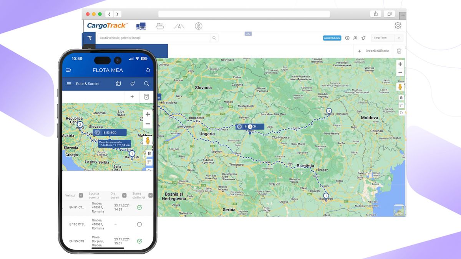Select Rute & Sarcini in the phone app
461x259 pixels.
click(88, 84)
